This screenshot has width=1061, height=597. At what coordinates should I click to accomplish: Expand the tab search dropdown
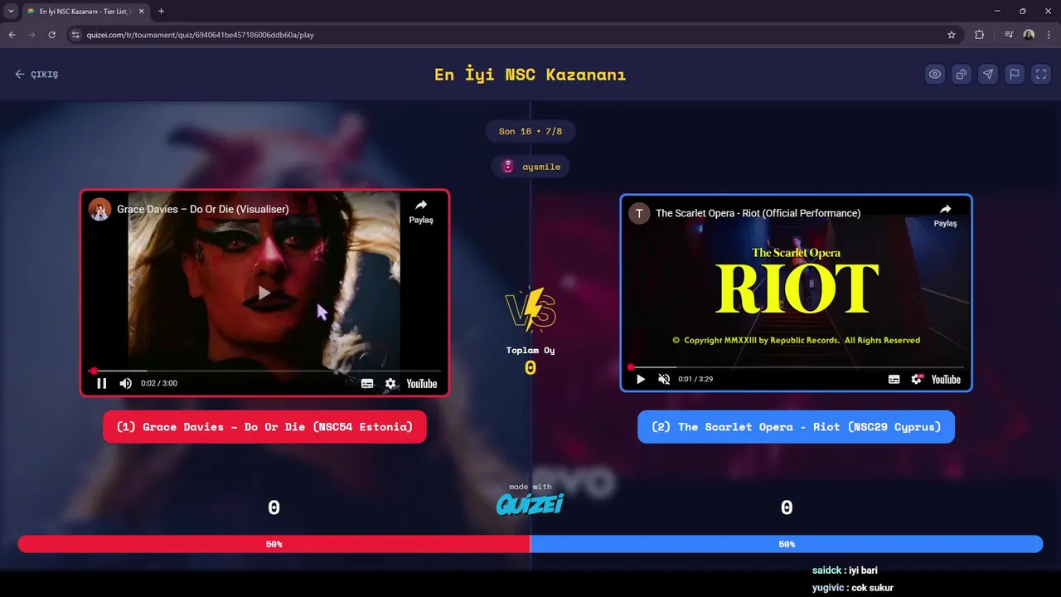(x=10, y=11)
